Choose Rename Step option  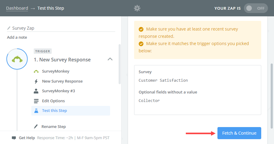point(54,127)
